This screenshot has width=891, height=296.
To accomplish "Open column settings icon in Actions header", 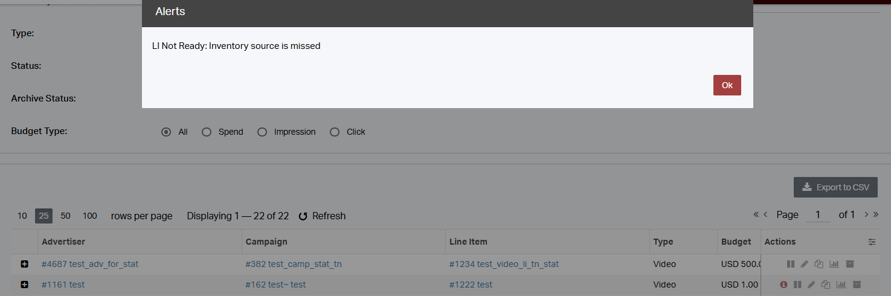I will (872, 242).
